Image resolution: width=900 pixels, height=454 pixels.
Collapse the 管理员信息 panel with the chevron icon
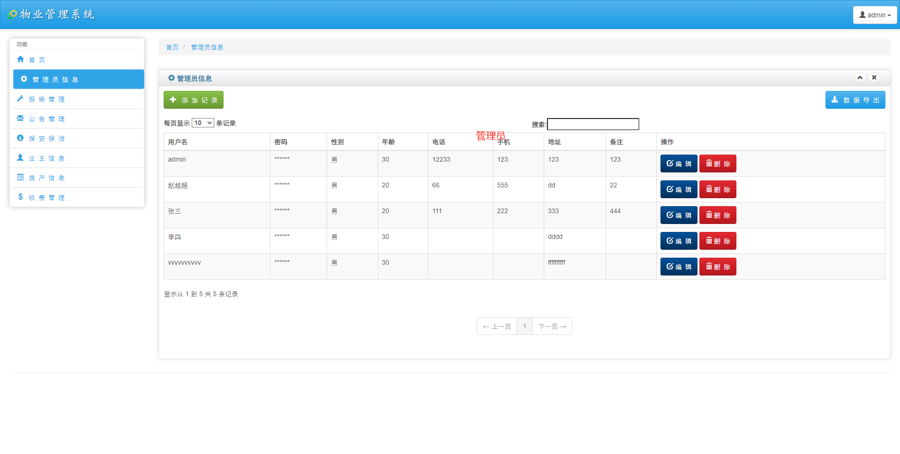point(860,77)
